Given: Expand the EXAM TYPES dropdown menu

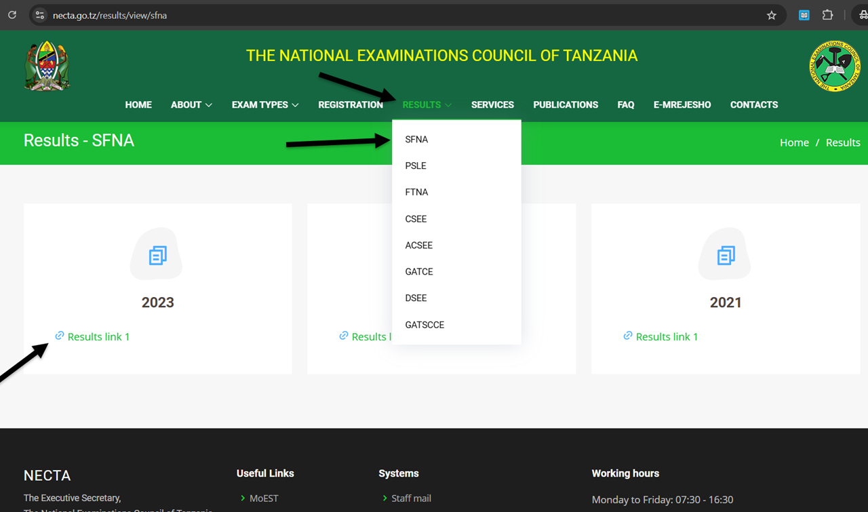Looking at the screenshot, I should coord(265,104).
